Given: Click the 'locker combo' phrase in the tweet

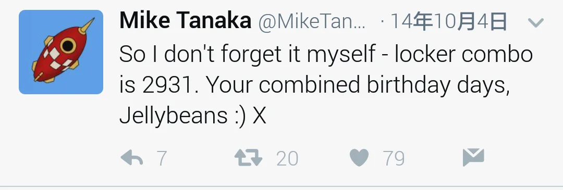Looking at the screenshot, I should [463, 55].
